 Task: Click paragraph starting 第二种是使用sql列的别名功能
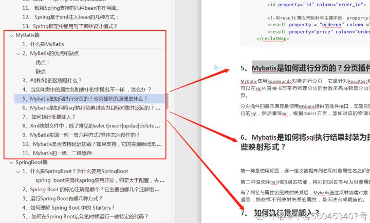[305, 182]
